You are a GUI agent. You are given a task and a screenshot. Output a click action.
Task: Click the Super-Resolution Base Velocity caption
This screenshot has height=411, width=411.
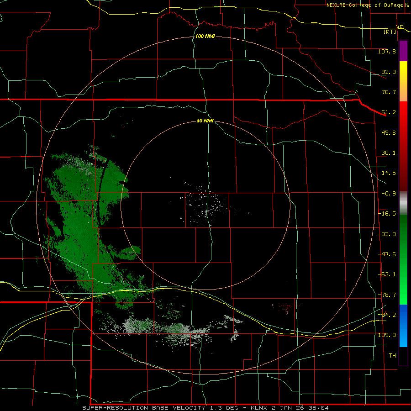205,408
